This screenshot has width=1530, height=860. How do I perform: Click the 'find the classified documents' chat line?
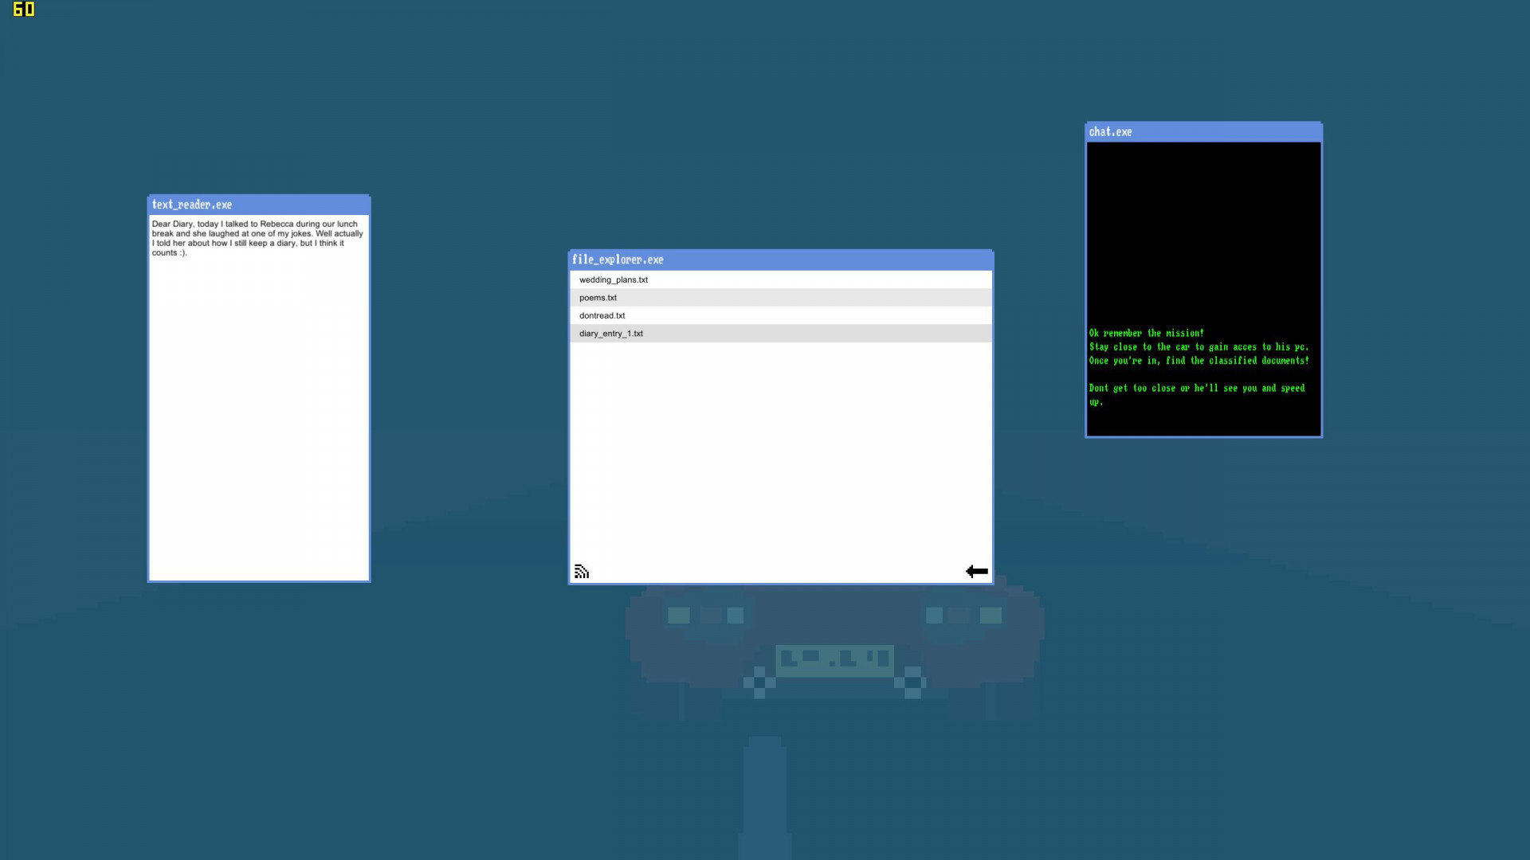click(x=1198, y=361)
